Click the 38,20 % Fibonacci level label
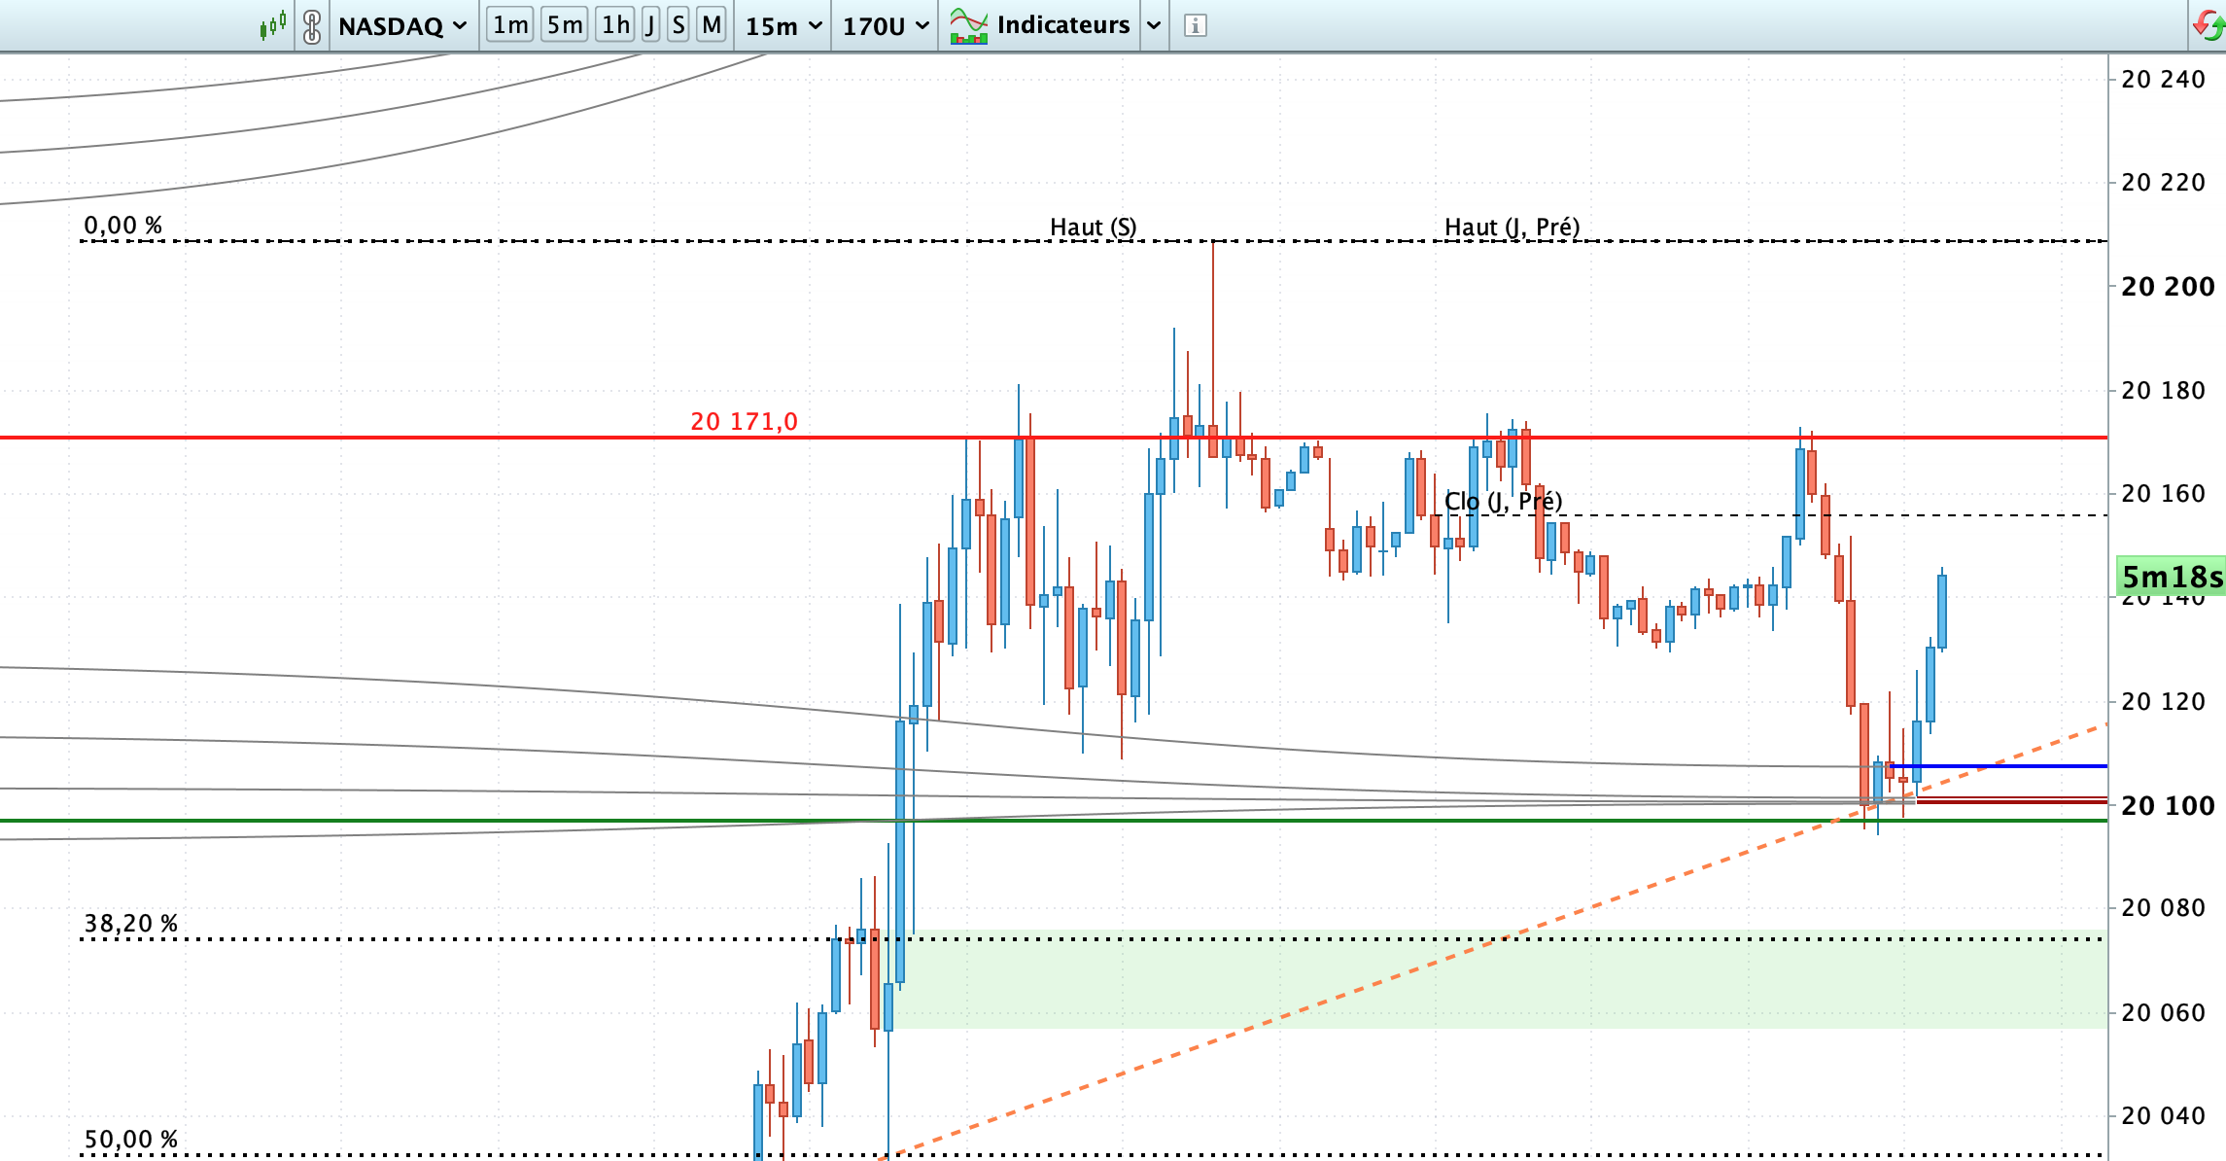The width and height of the screenshot is (2226, 1161). pyautogui.click(x=130, y=924)
